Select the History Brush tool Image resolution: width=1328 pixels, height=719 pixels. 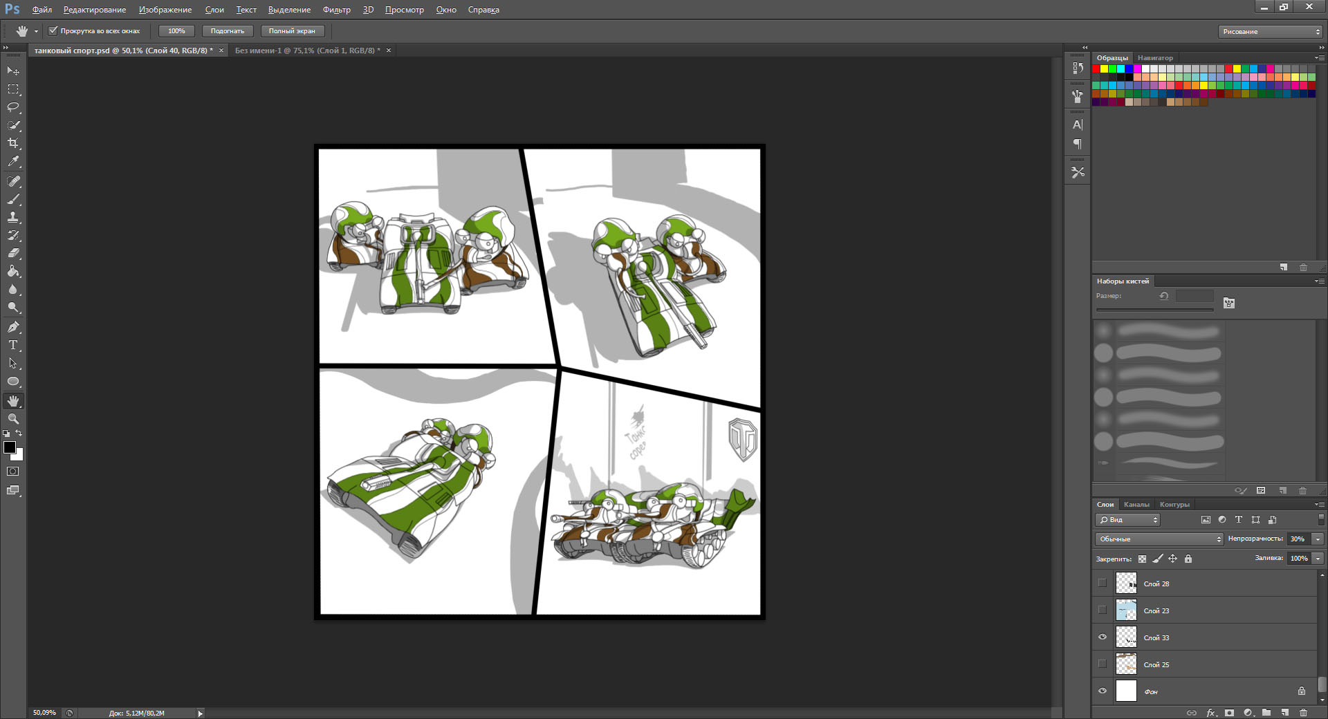(x=13, y=235)
